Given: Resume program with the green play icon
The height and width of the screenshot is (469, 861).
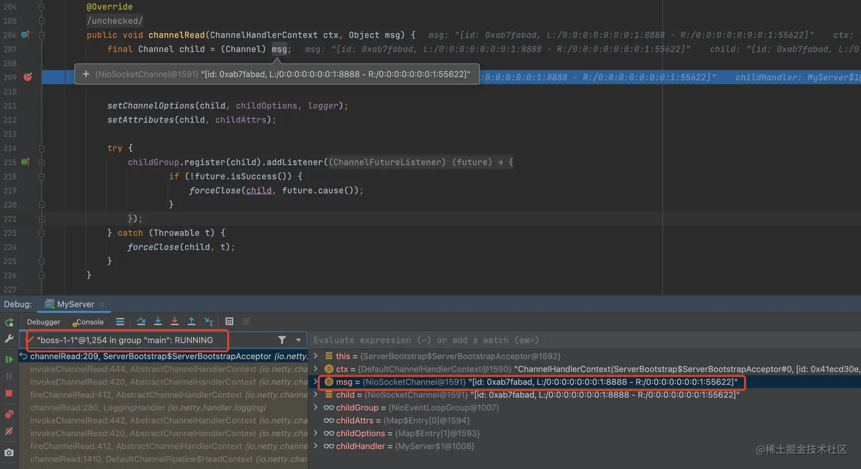Looking at the screenshot, I should pos(9,359).
